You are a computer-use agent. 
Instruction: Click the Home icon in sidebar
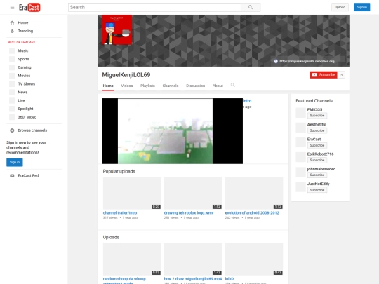(x=12, y=22)
